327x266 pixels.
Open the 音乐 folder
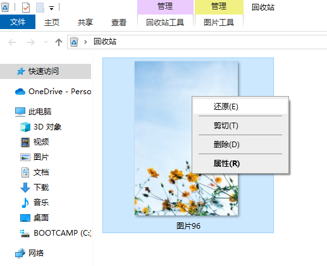(41, 202)
